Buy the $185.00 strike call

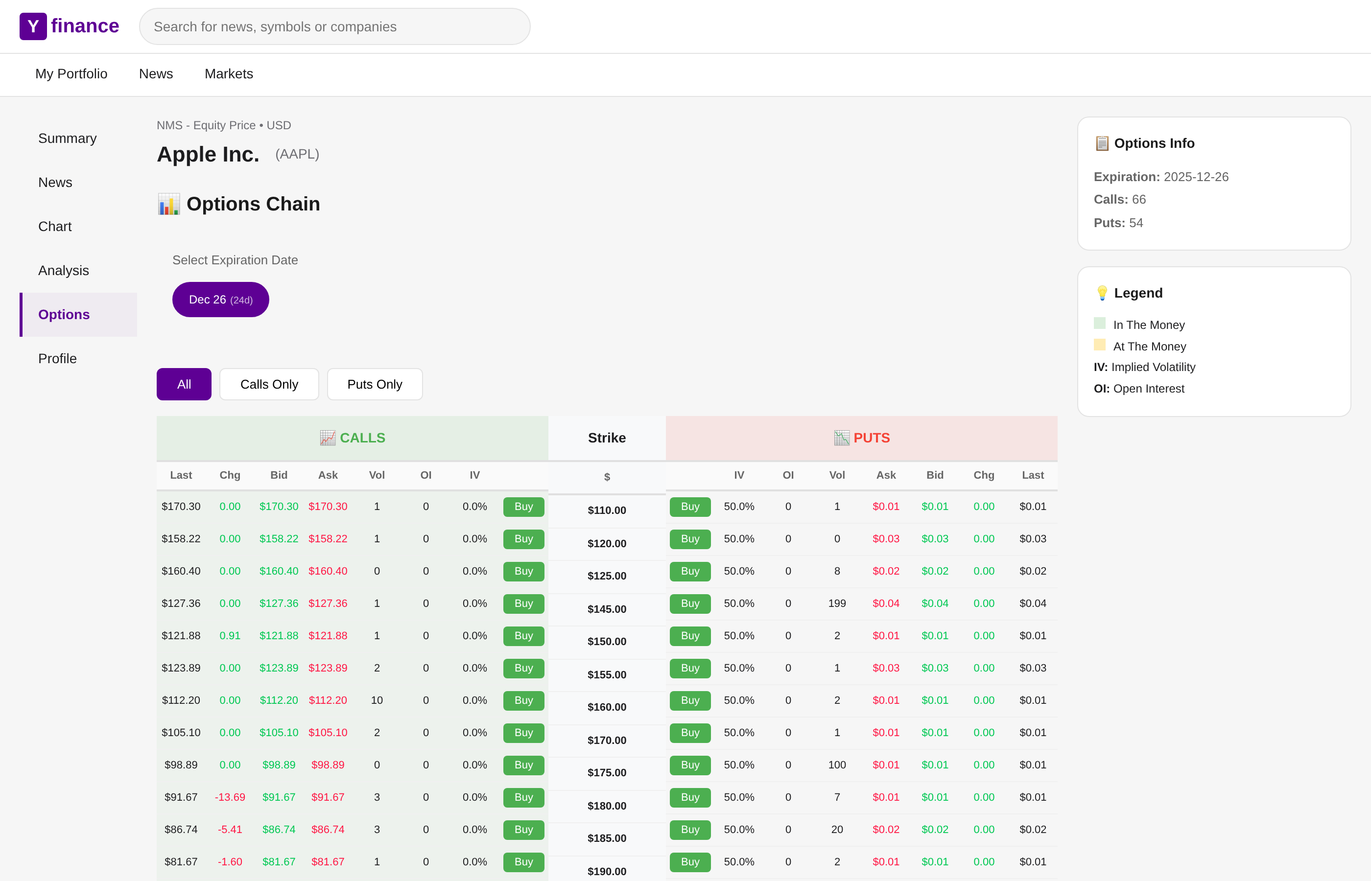523,830
